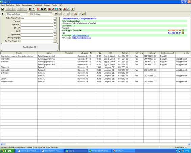Select the Uhren row for Twix AG
The width and height of the screenshot is (191, 153).
[95, 79]
